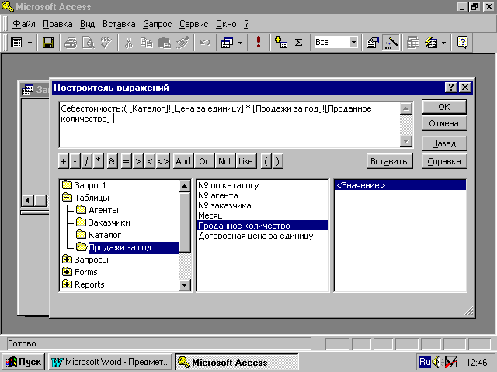Click the Пуск start button
The width and height of the screenshot is (497, 372).
(23, 362)
